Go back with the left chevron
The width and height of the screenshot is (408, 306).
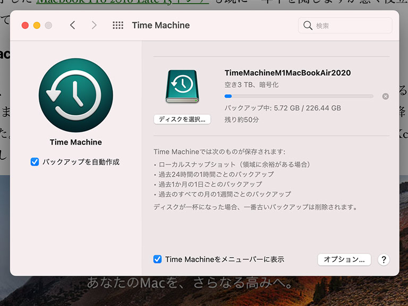[73, 25]
